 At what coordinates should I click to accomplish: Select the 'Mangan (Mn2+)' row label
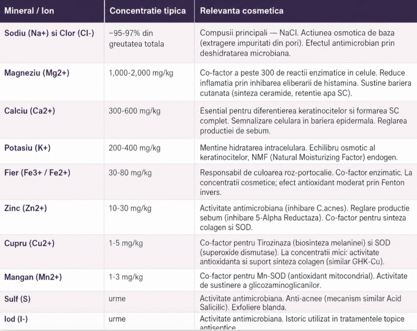(33, 277)
